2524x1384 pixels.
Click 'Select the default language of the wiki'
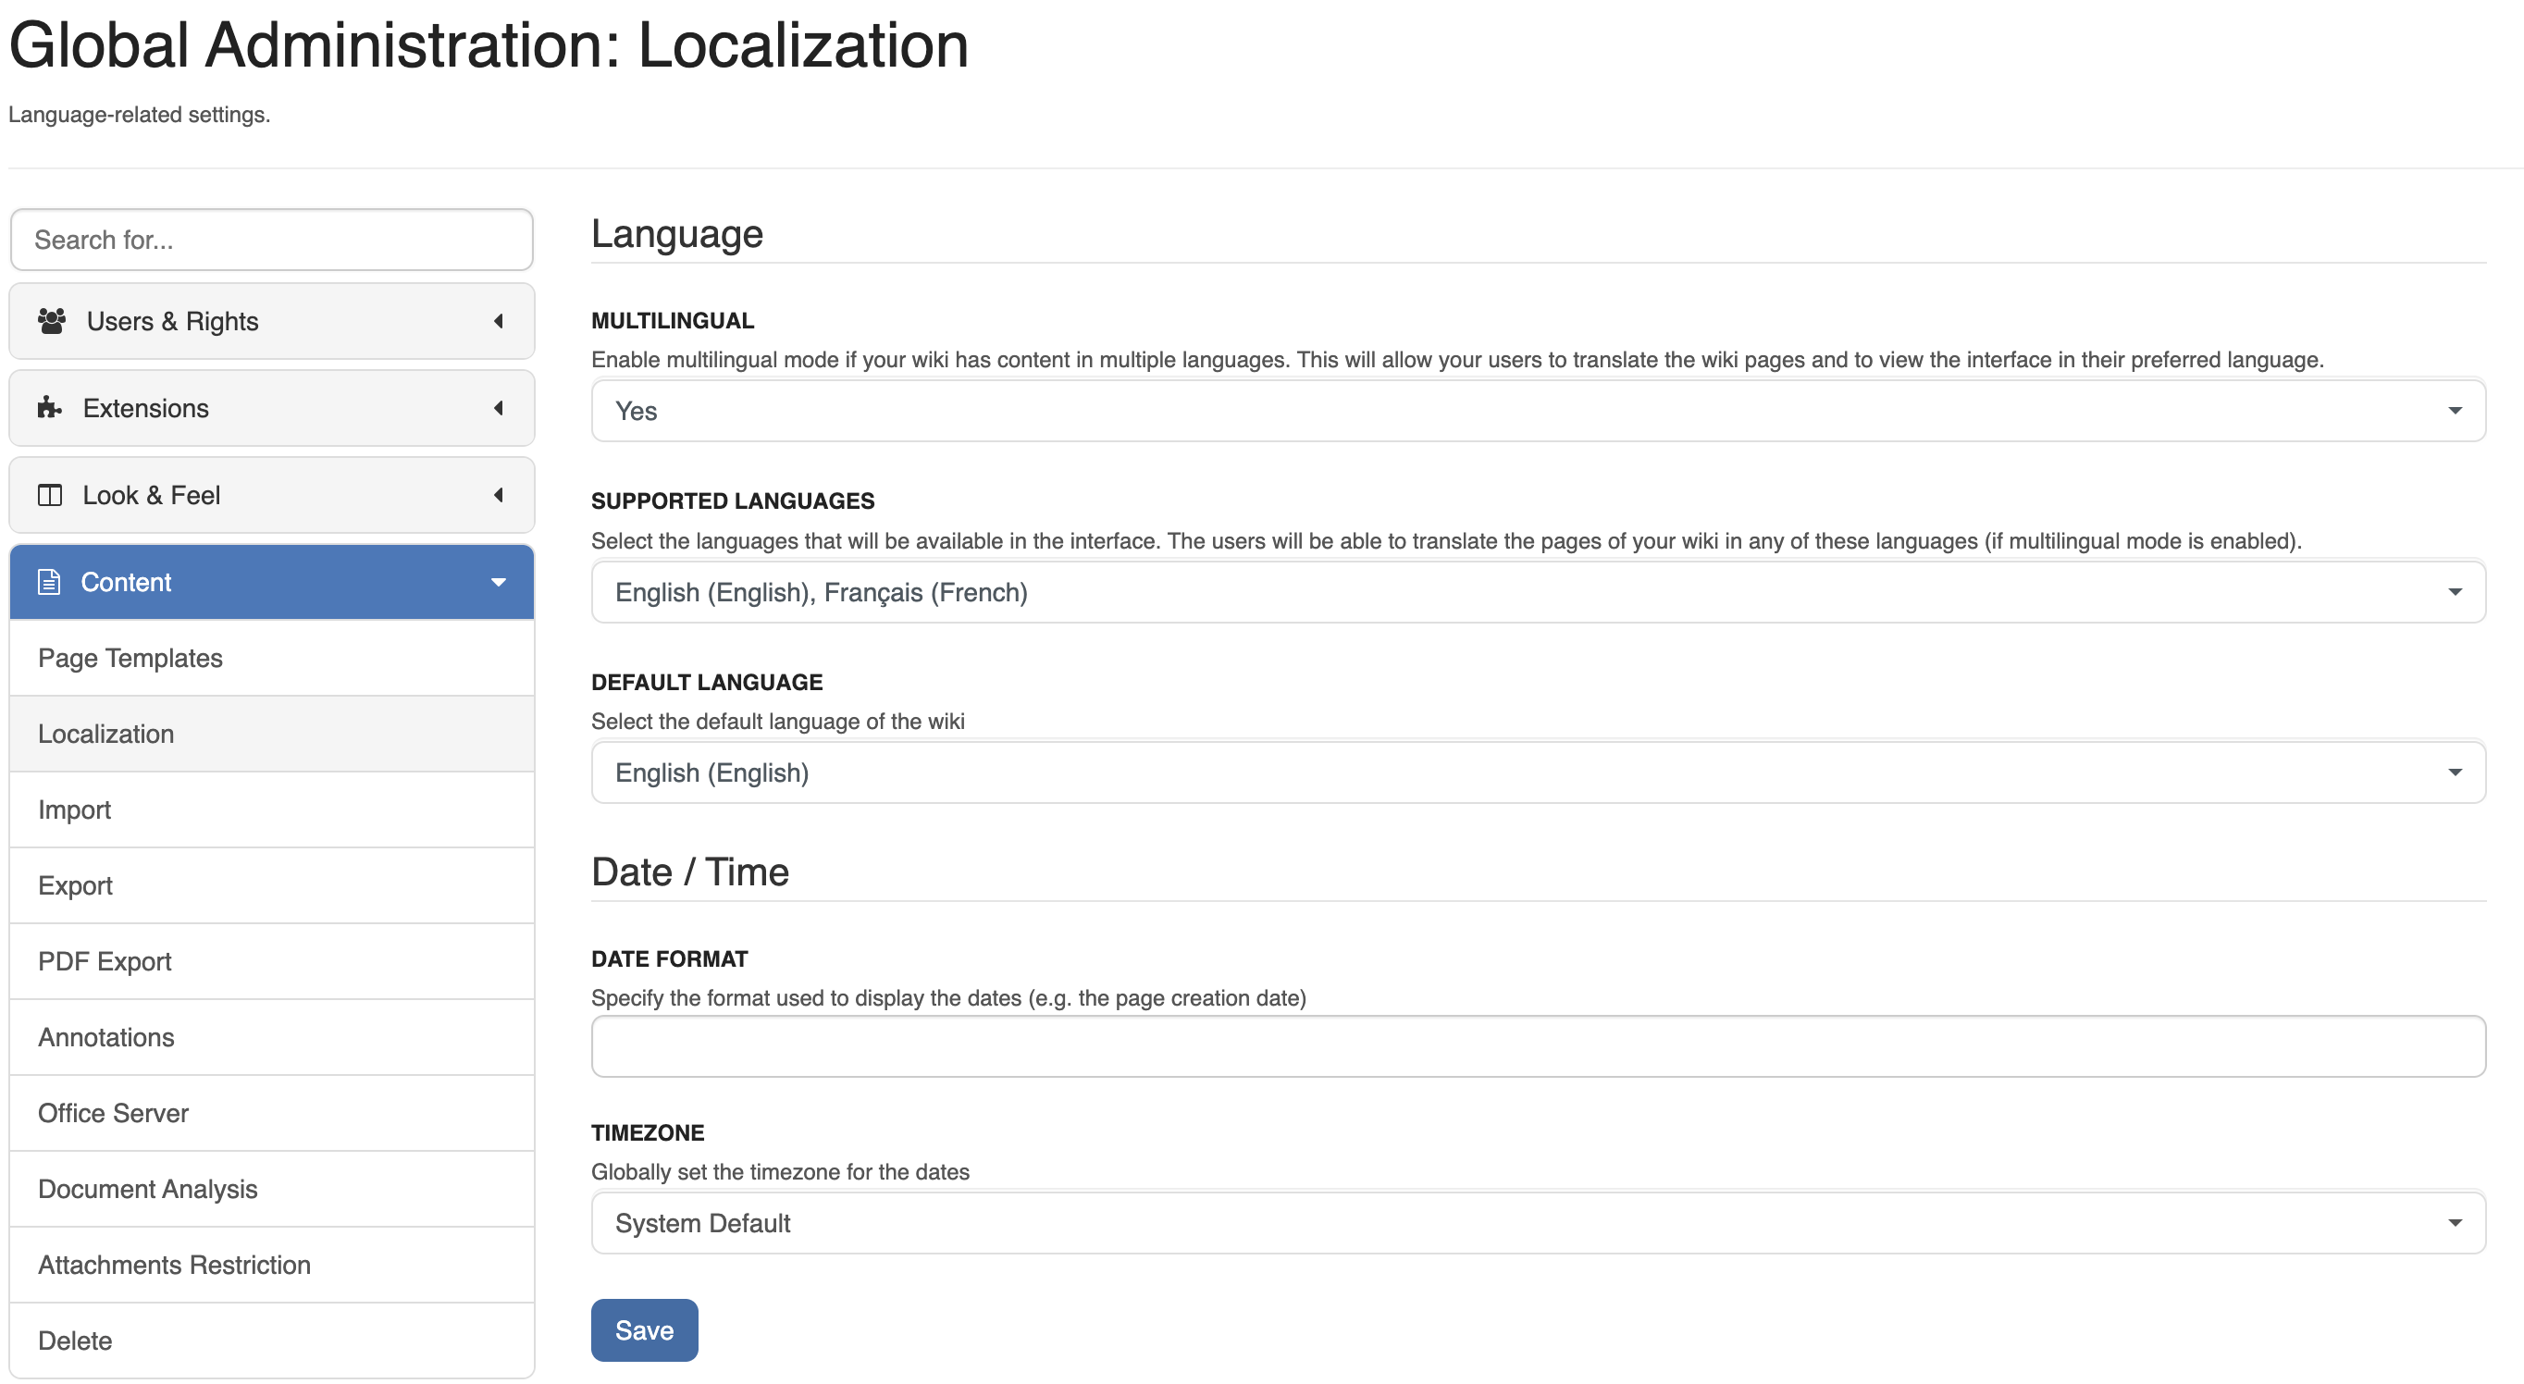point(778,721)
